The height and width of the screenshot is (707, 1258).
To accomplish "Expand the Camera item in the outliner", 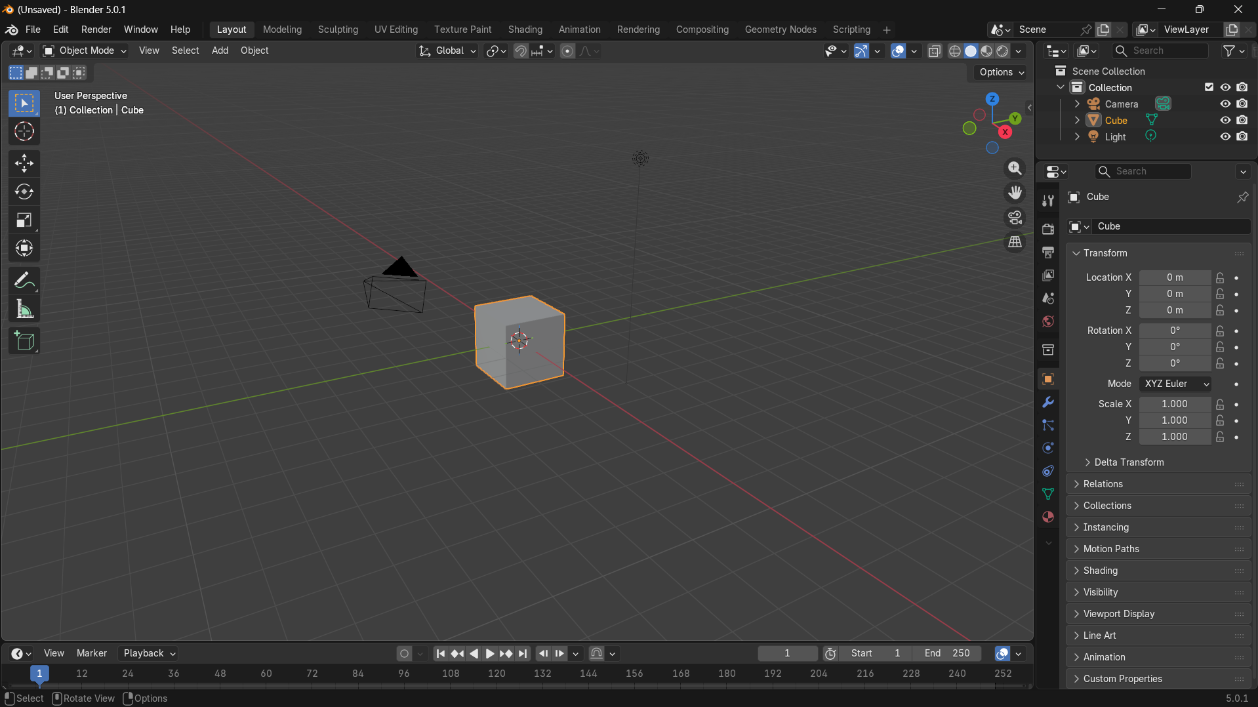I will [x=1076, y=103].
